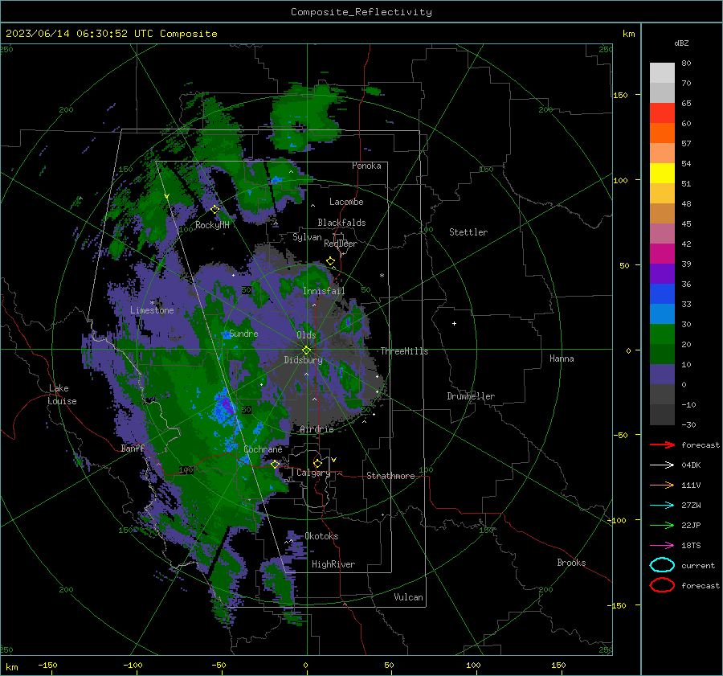Click the RedDeer city label
Viewport: 723px width, 676px height.
pyautogui.click(x=341, y=244)
